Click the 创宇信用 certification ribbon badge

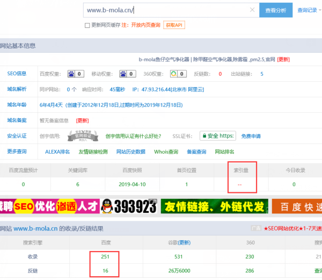coord(83,136)
